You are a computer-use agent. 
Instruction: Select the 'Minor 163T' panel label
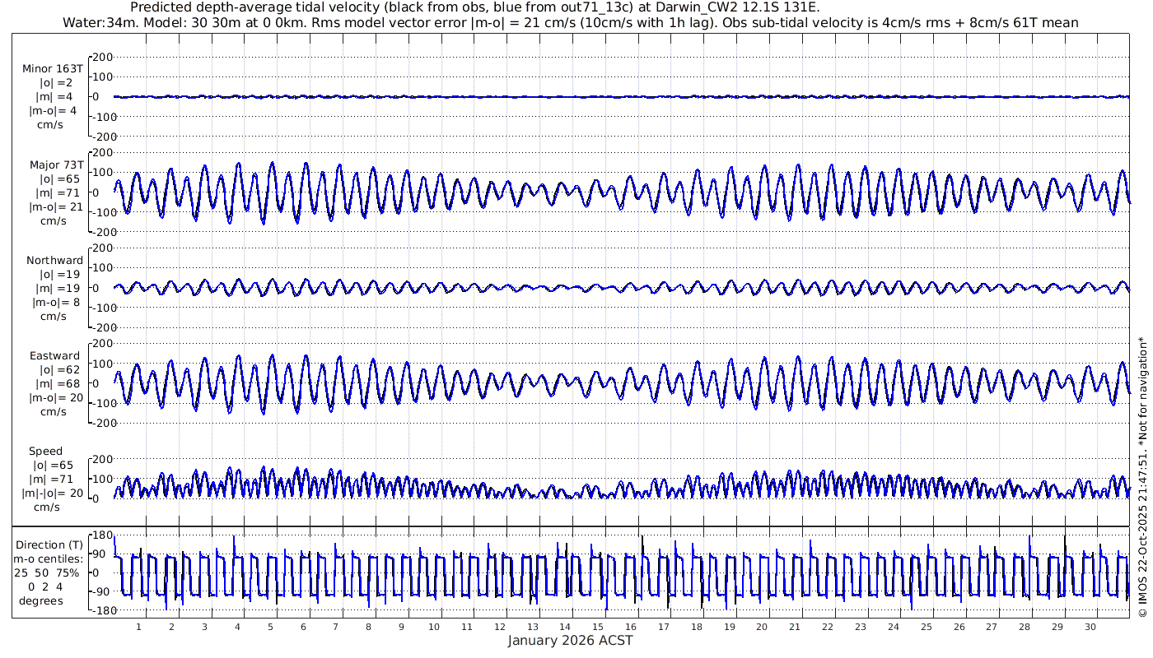click(x=54, y=68)
